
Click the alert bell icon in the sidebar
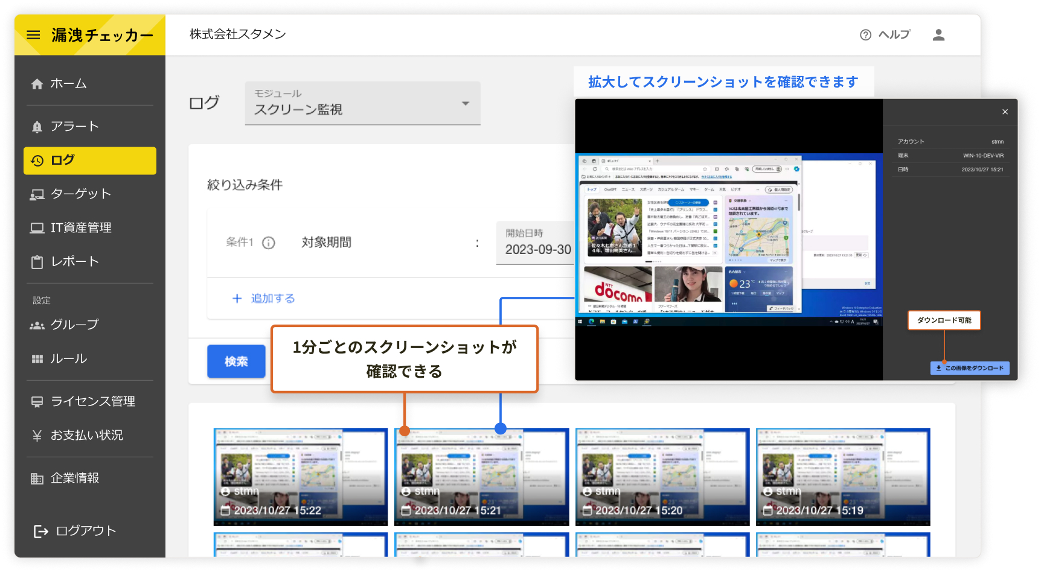tap(37, 127)
